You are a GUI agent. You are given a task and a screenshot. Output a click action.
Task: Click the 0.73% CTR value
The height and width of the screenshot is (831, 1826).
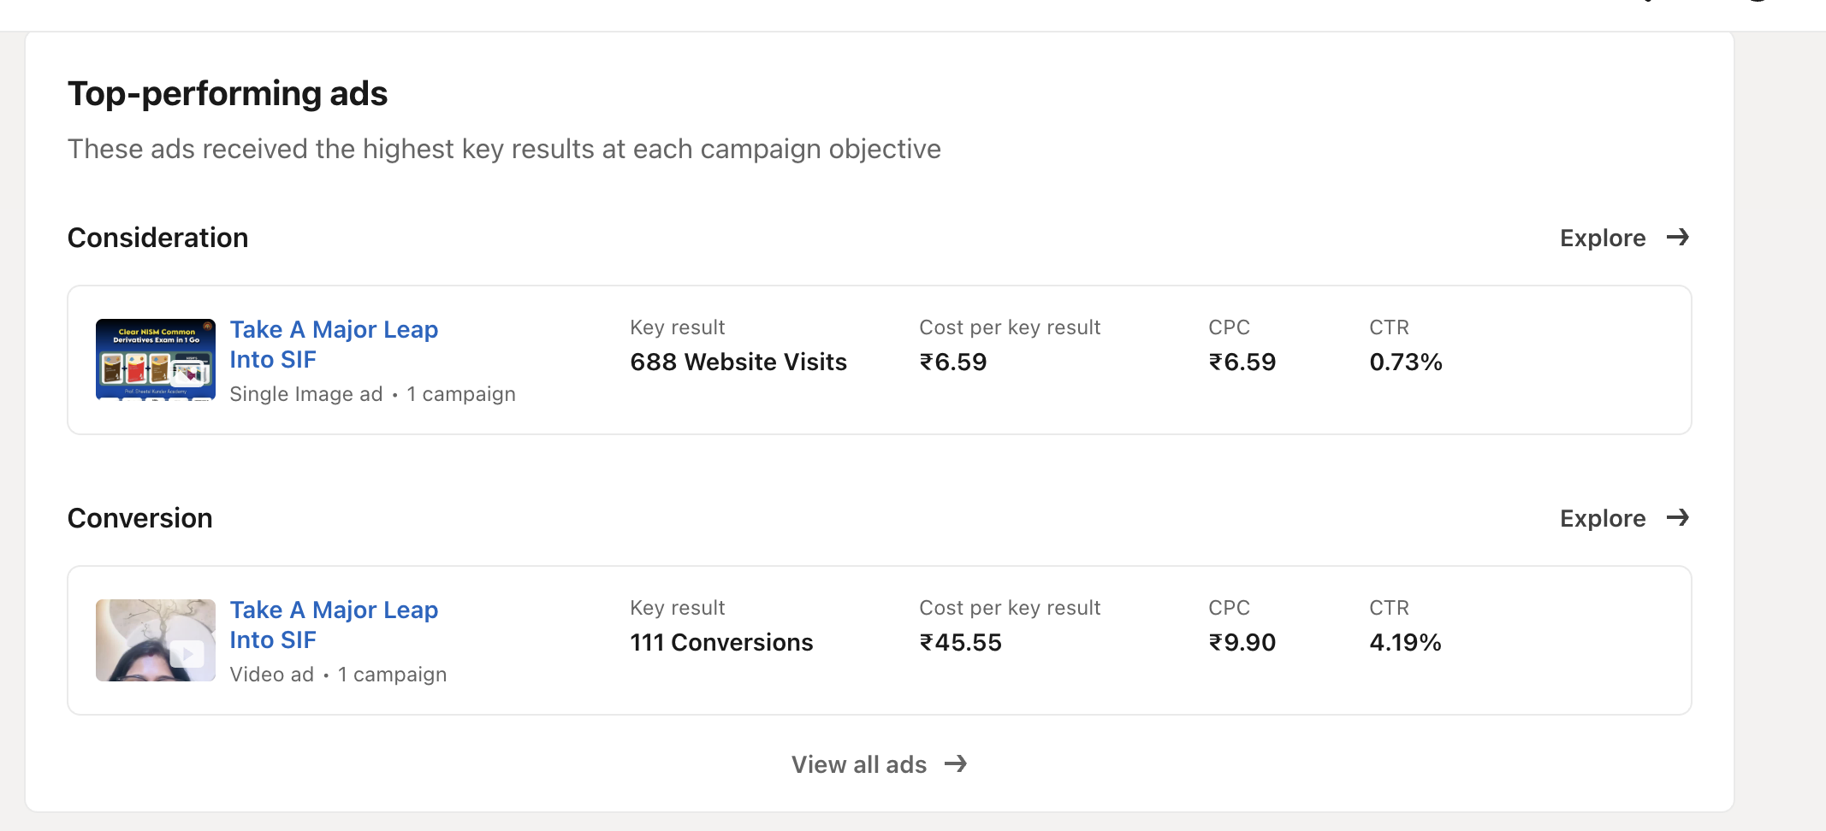[x=1406, y=362]
